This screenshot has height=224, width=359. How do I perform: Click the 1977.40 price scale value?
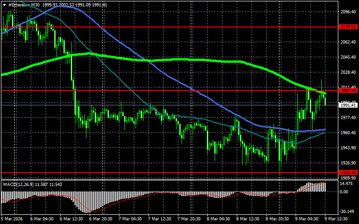tap(348, 117)
